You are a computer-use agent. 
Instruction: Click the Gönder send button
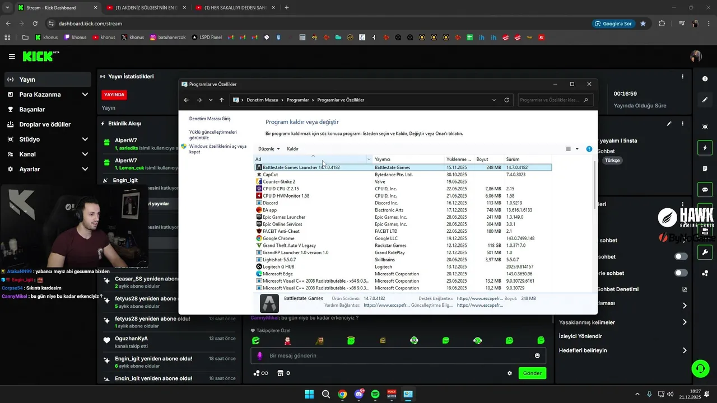pyautogui.click(x=532, y=373)
